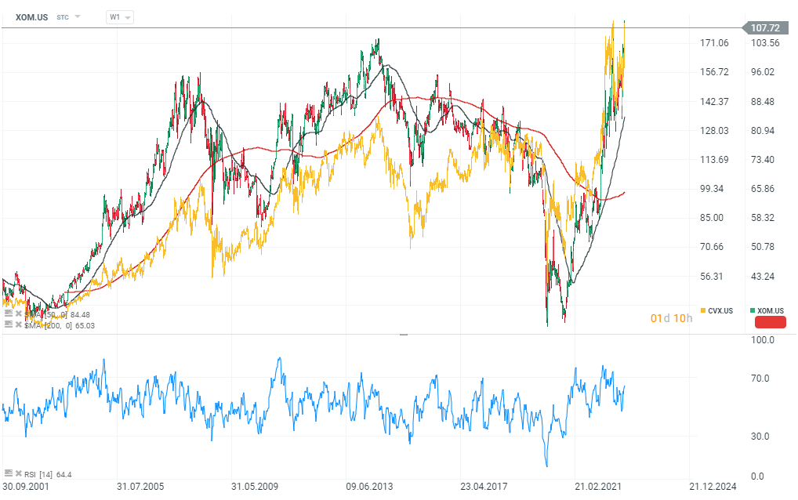This screenshot has height=500, width=798.
Task: Click the RSI 30.0 axis value
Action: (x=760, y=437)
